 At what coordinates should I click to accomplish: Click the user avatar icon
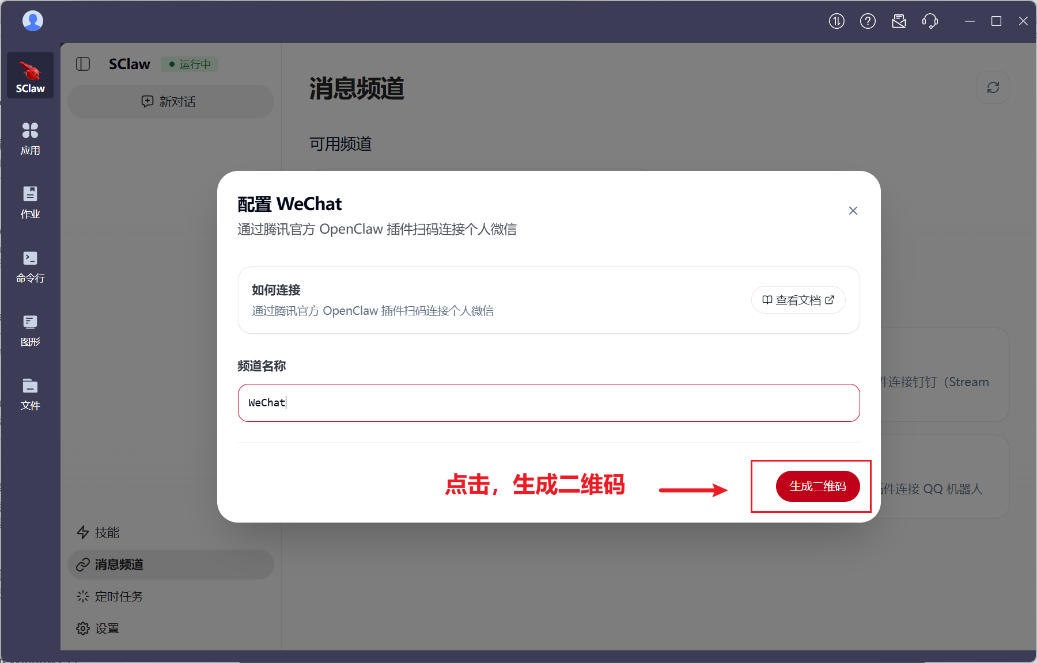click(33, 21)
